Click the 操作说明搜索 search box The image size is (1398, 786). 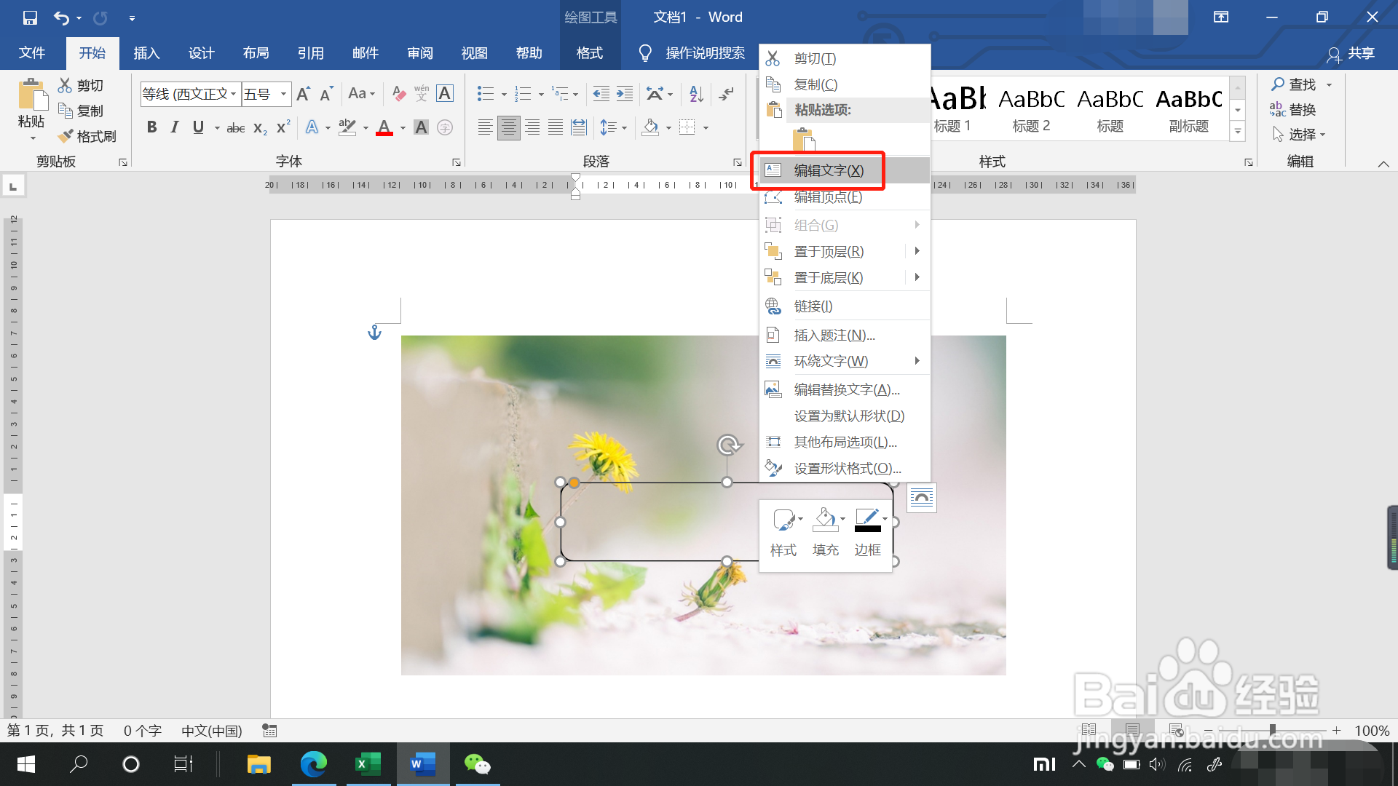705,53
